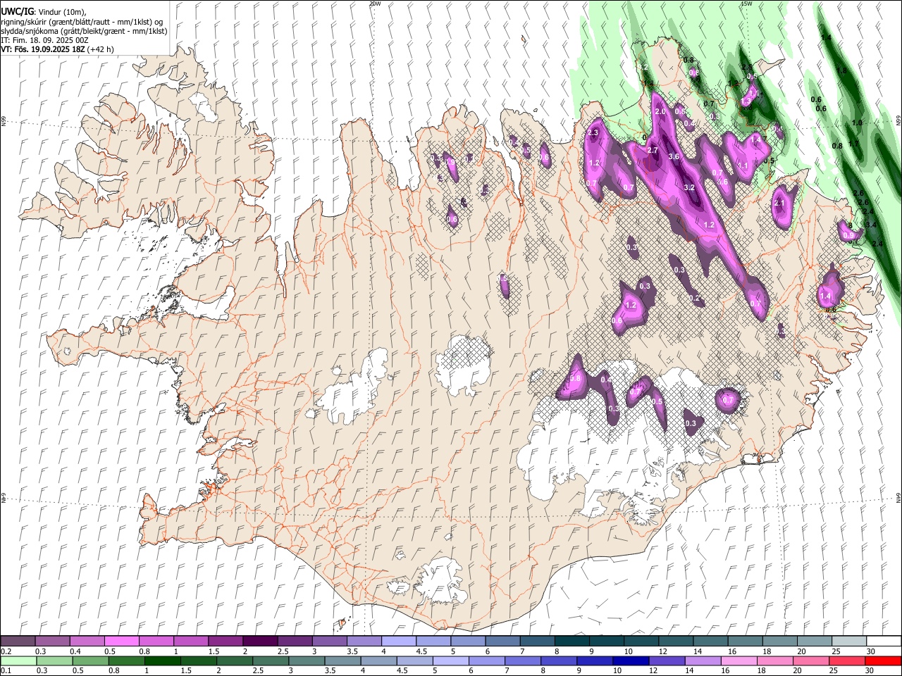Click the darkest green 1 swatch in the bottom legend row
902x676 pixels.
(162, 661)
